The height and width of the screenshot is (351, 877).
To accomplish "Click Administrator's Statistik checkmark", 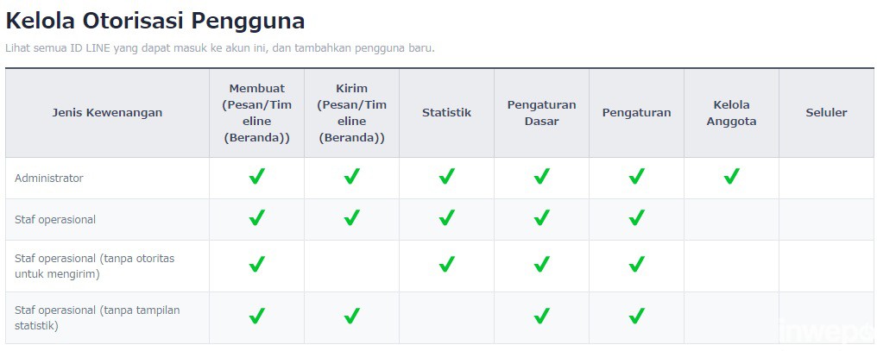I will pos(446,177).
